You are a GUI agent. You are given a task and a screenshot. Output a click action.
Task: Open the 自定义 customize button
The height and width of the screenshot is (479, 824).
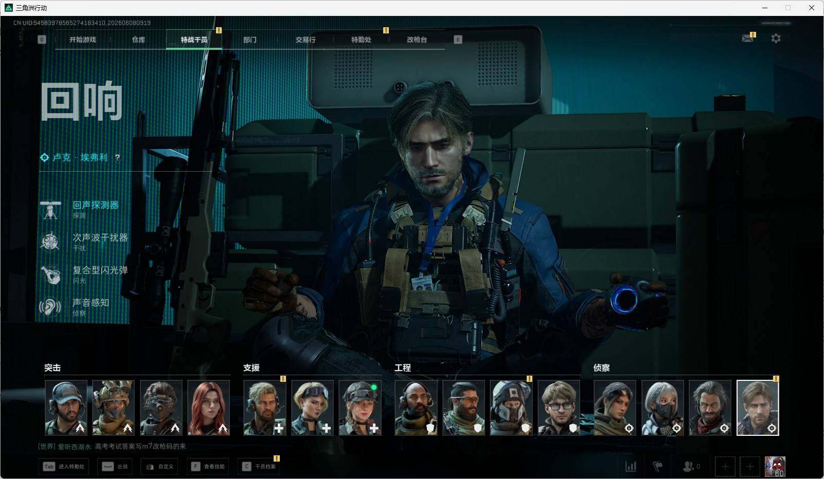coord(160,467)
